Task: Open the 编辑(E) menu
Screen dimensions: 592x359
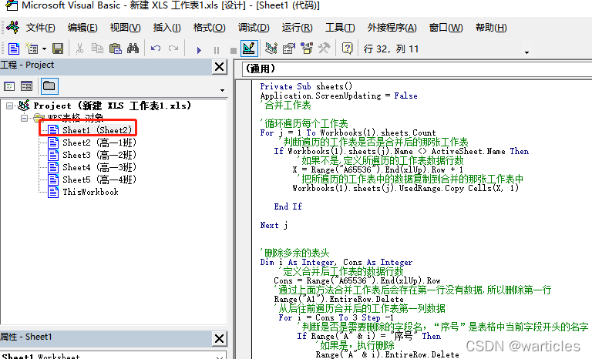Action: 82,28
